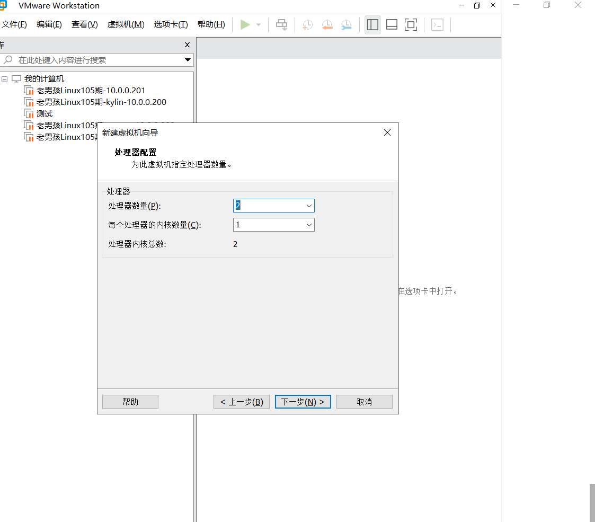Viewport: 595px width, 522px height.
Task: Restore down the VMware Workstation window
Action: [x=477, y=5]
